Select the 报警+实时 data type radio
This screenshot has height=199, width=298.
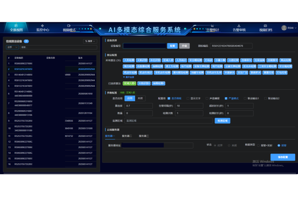pos(258,145)
